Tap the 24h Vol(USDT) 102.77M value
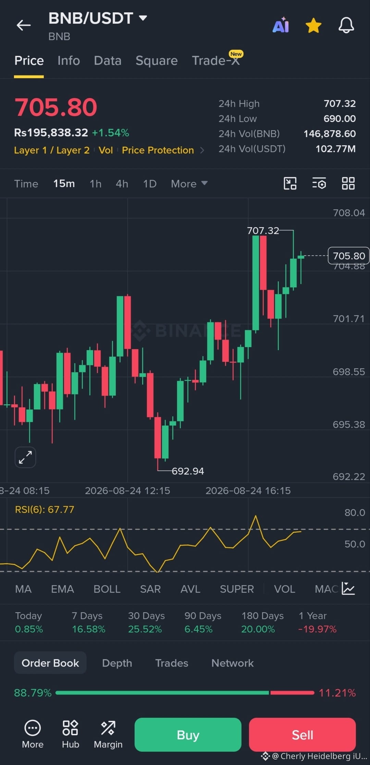The image size is (370, 765). pos(335,149)
